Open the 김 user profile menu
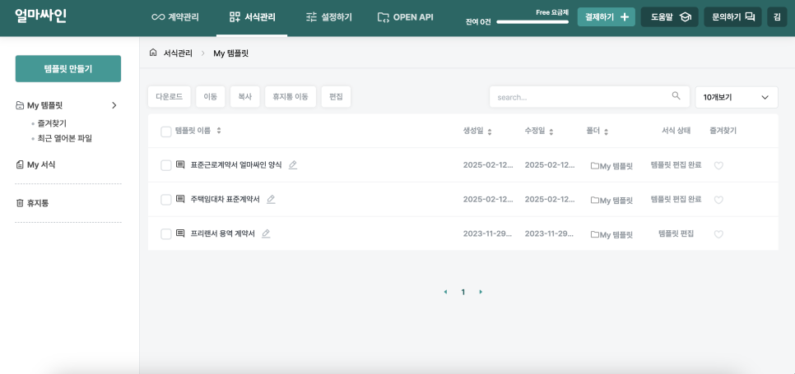The height and width of the screenshot is (374, 795). click(777, 16)
